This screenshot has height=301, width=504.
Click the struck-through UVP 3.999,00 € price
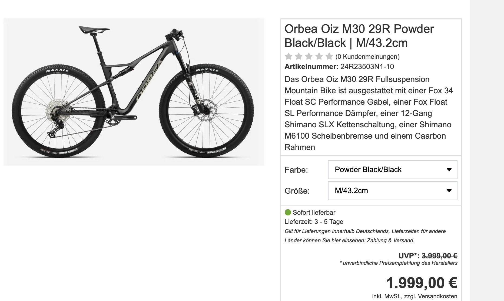(439, 255)
